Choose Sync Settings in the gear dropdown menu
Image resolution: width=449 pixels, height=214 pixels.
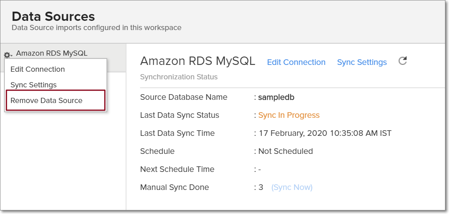[34, 85]
